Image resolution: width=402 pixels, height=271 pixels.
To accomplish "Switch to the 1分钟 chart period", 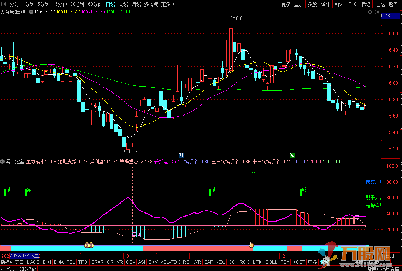I will (28, 4).
